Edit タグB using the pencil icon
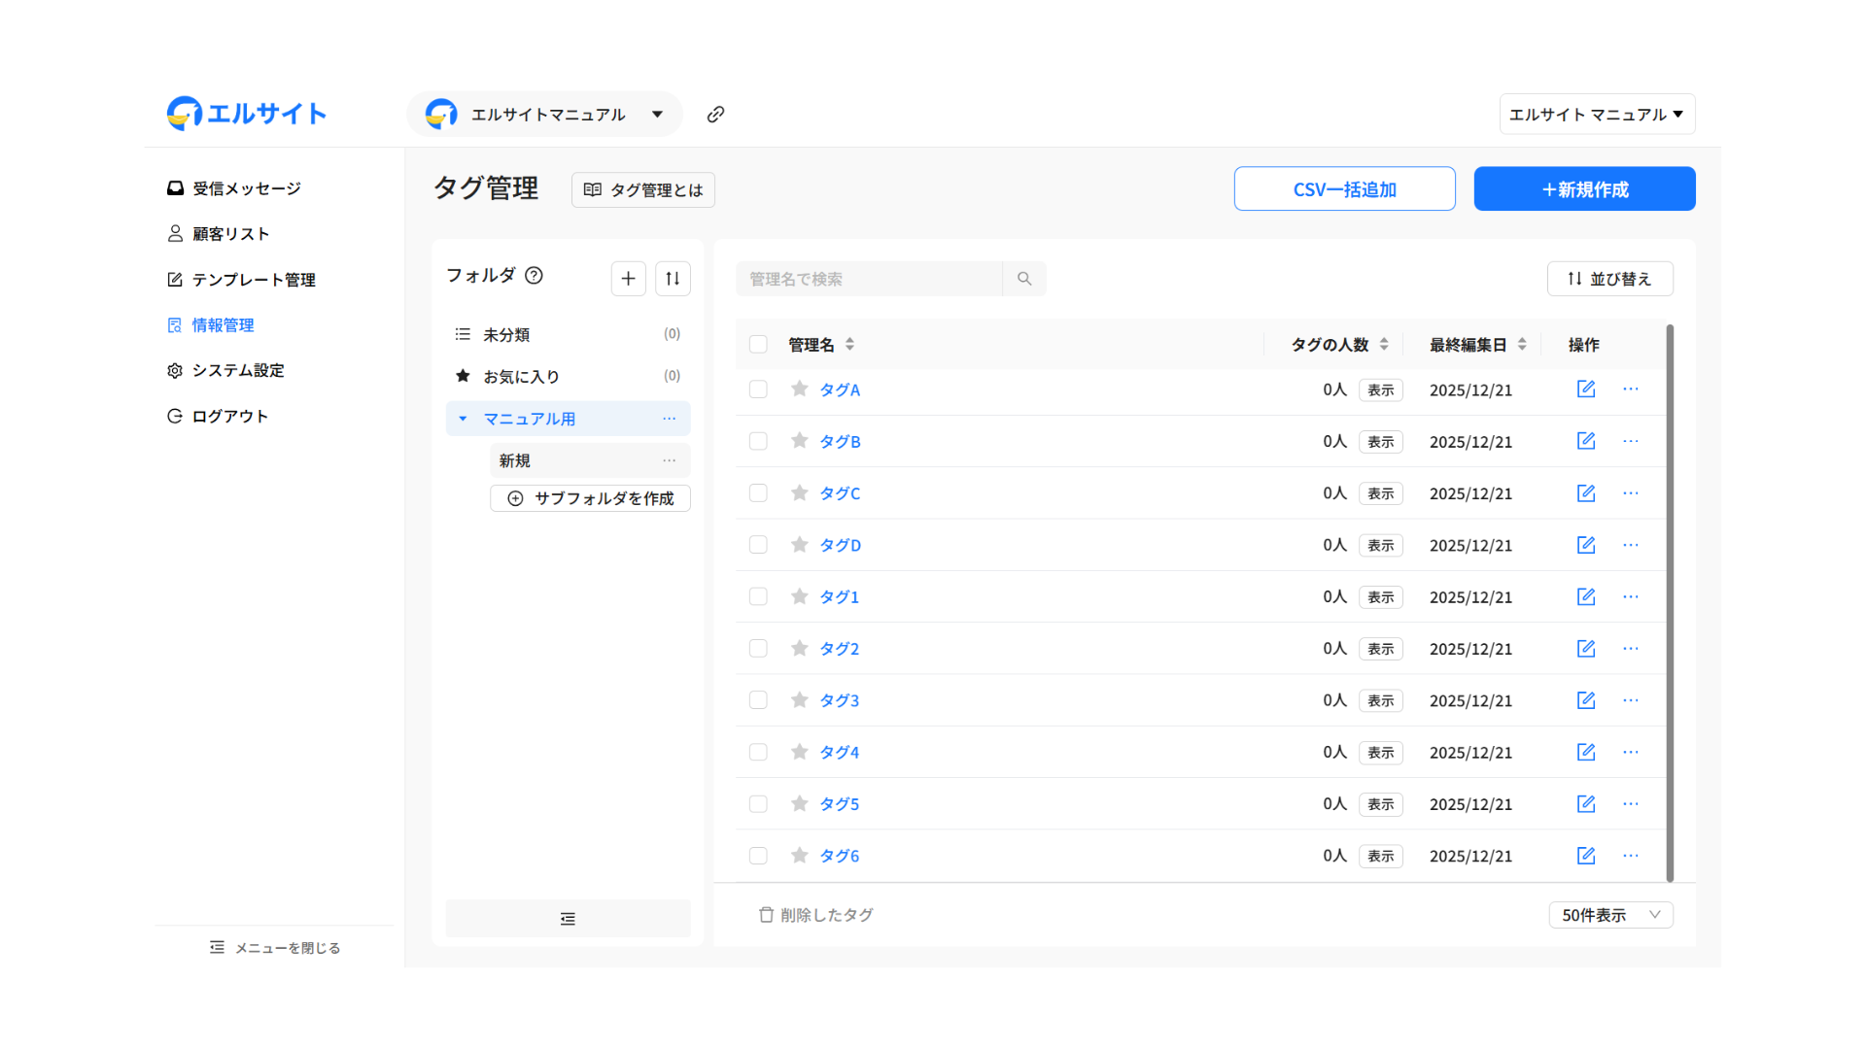 [1585, 441]
